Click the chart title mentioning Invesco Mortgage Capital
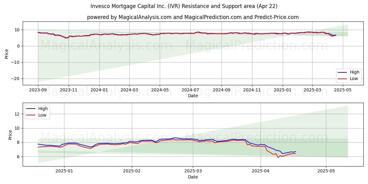Image resolution: width=368 pixels, height=184 pixels. [184, 6]
